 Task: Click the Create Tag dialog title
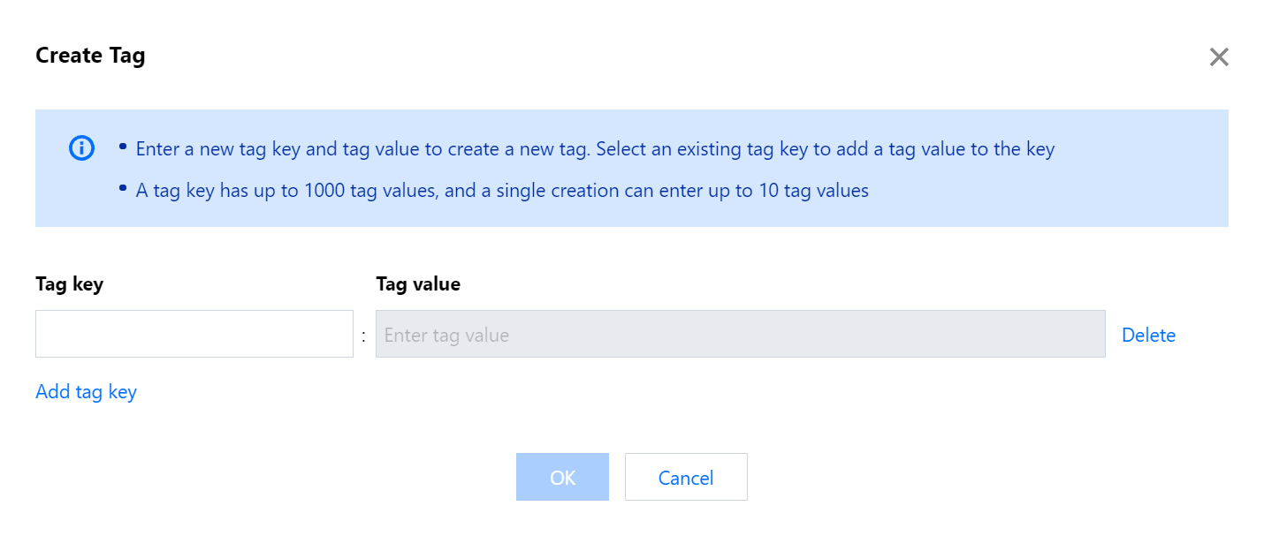(x=90, y=56)
